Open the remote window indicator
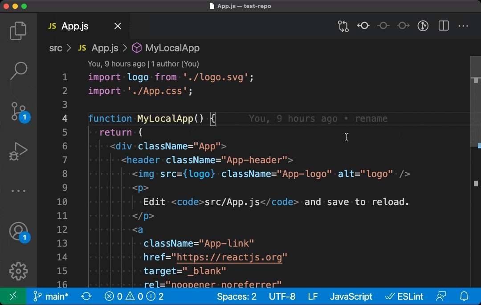 click(12, 296)
